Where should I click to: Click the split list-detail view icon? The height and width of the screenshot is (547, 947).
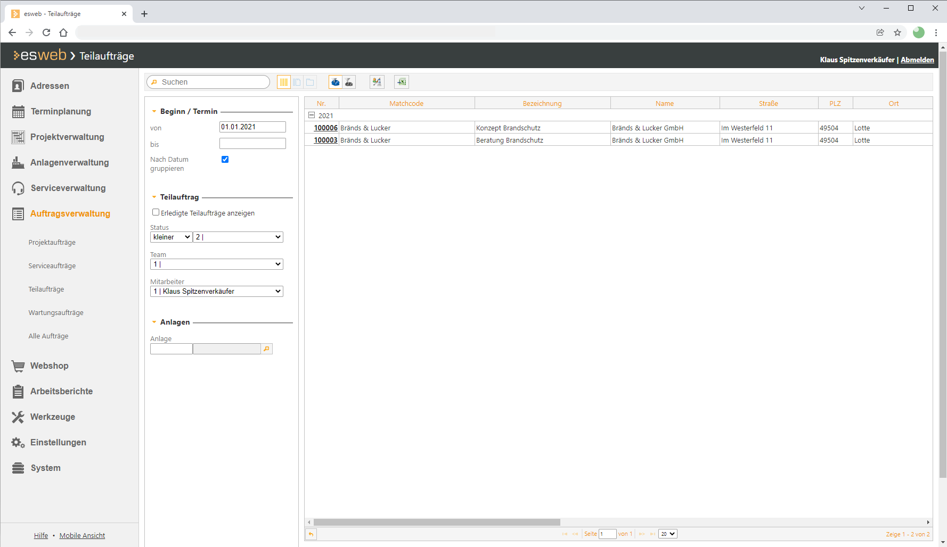(x=297, y=82)
